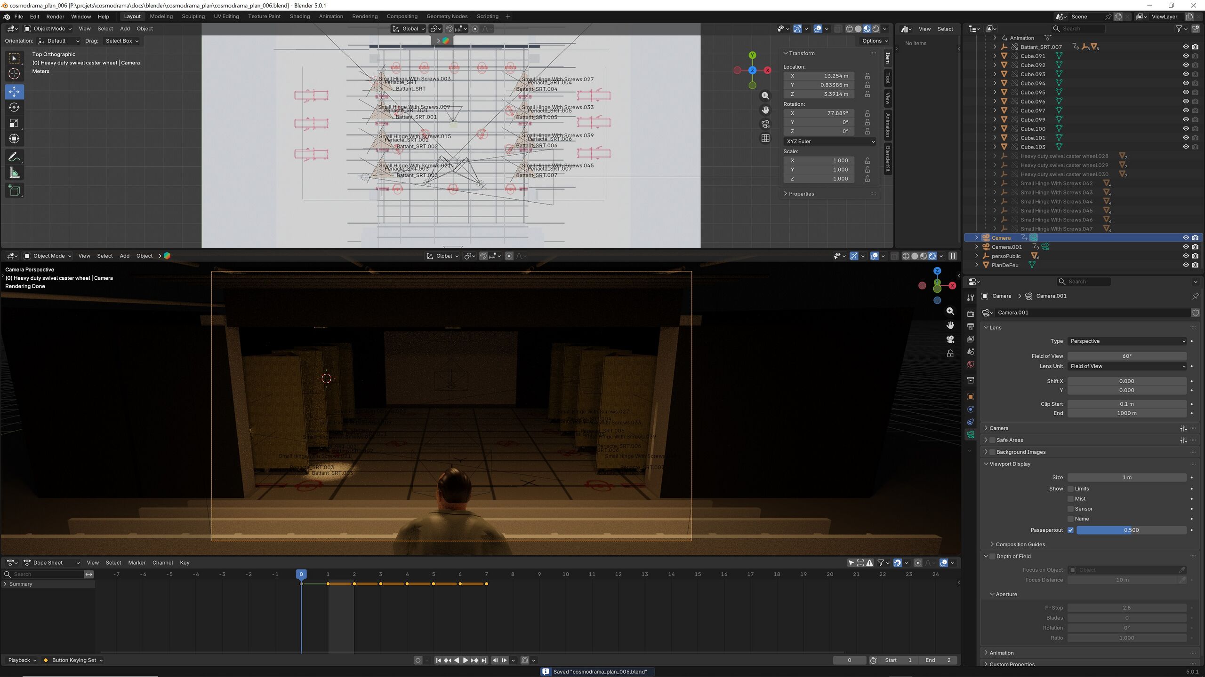Switch to the Shading workspace tab

[299, 16]
